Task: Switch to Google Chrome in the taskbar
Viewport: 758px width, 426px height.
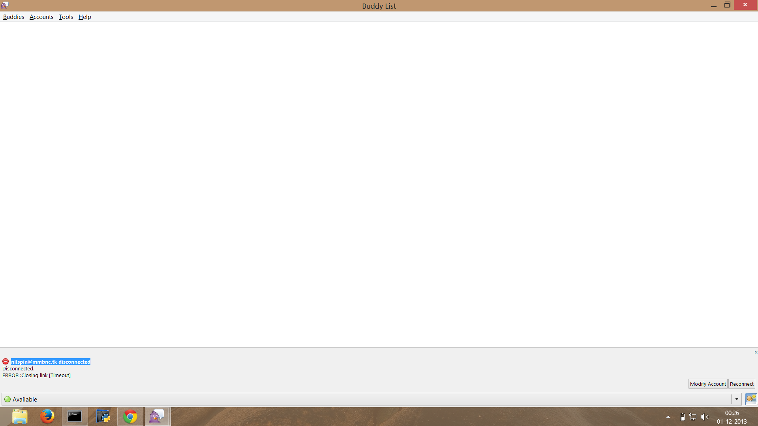Action: click(x=130, y=417)
